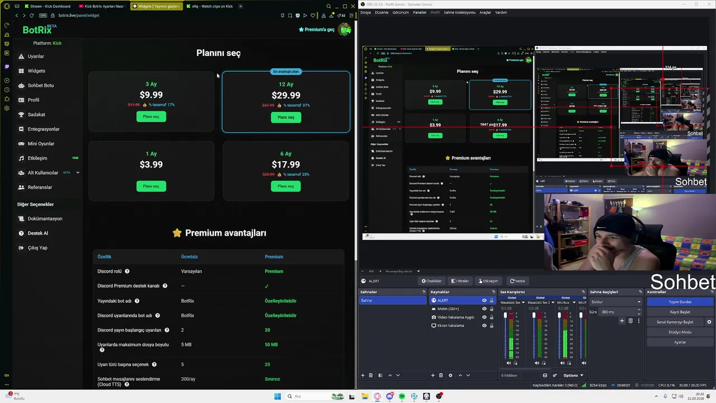Toggle the VPN badge in address bar
The width and height of the screenshot is (716, 403).
point(43,16)
